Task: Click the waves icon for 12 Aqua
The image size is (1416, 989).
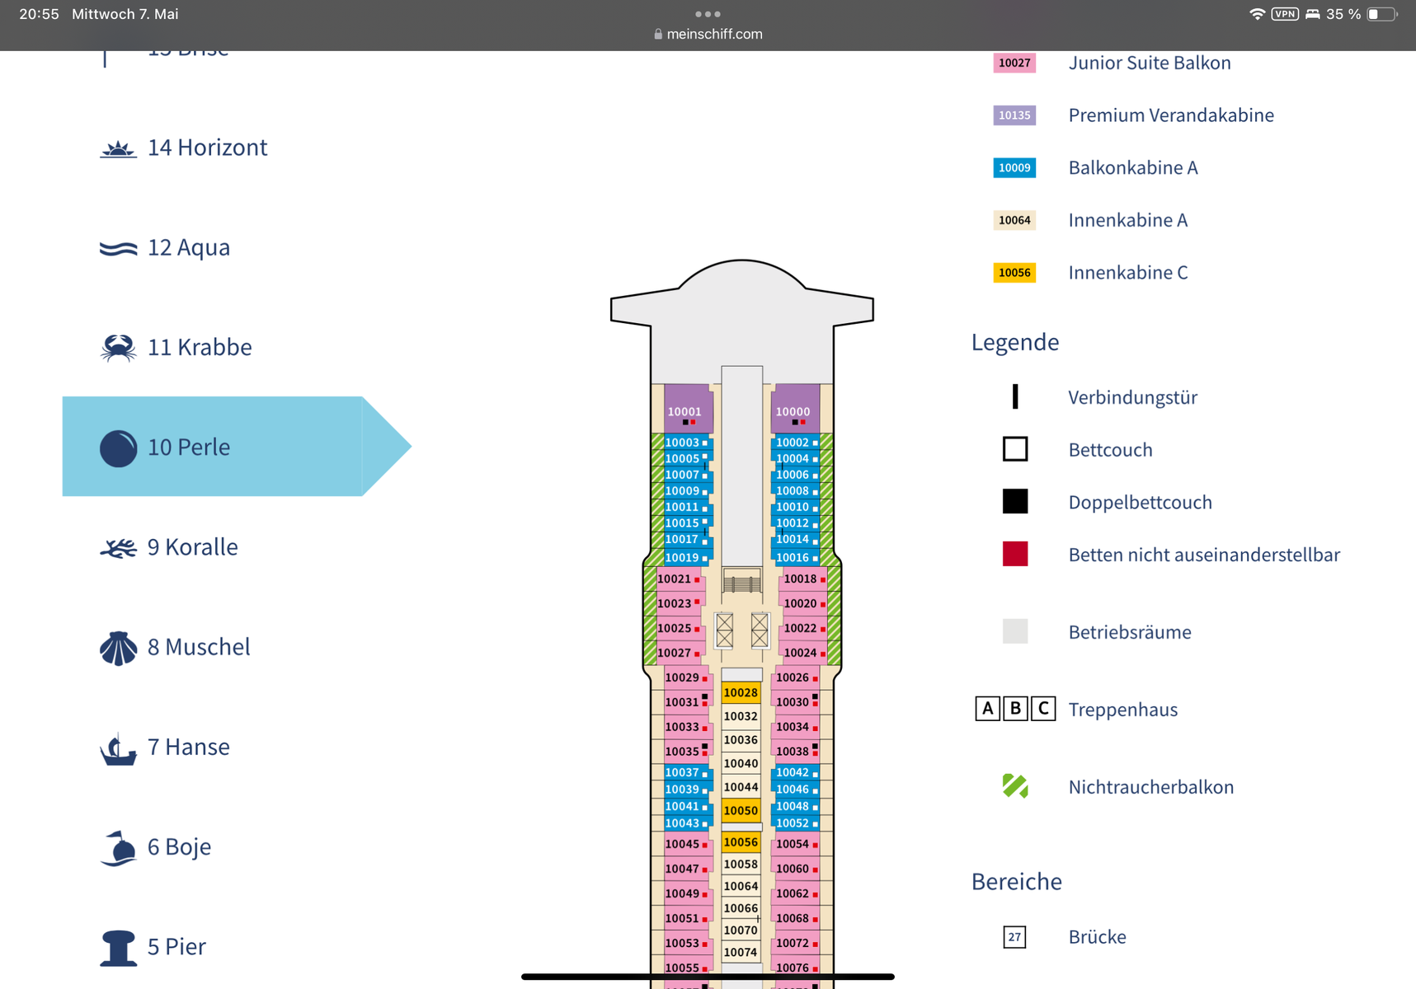Action: pos(118,248)
